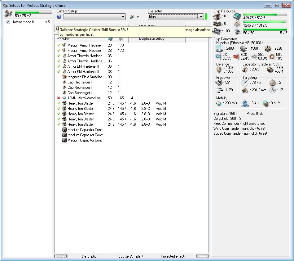Viewport: 294px width, 261px height.
Task: Click the volley damage icon next to 1179
Action: click(219, 90)
